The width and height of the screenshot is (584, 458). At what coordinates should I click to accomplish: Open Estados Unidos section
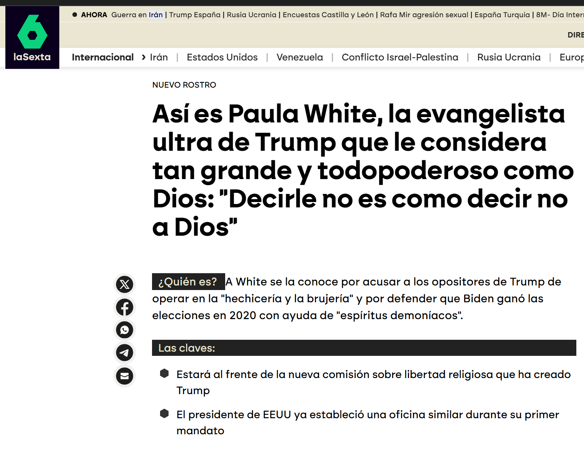click(x=222, y=57)
